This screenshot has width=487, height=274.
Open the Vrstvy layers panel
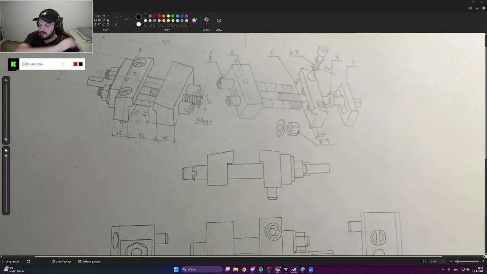219,21
